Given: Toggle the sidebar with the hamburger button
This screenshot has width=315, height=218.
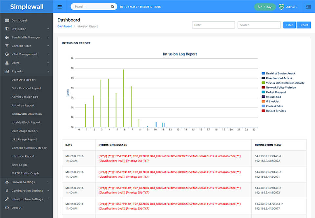Looking at the screenshot, I should pos(59,6).
